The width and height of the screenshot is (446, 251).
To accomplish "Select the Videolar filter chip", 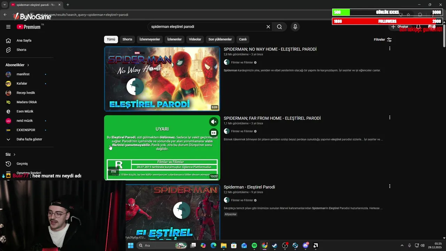I will coord(195,39).
